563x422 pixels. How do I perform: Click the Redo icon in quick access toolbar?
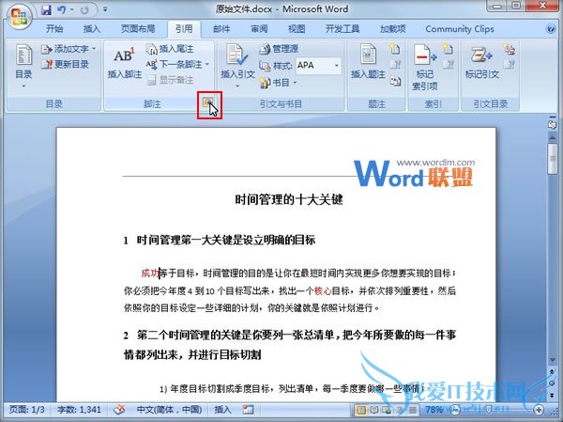coord(84,9)
